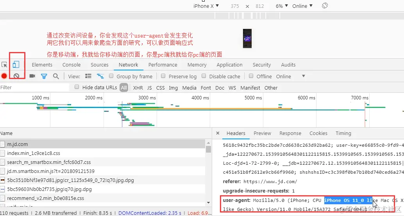
Task: Select recommend_v2.min_b0e0815e.css request
Action: pos(103,198)
